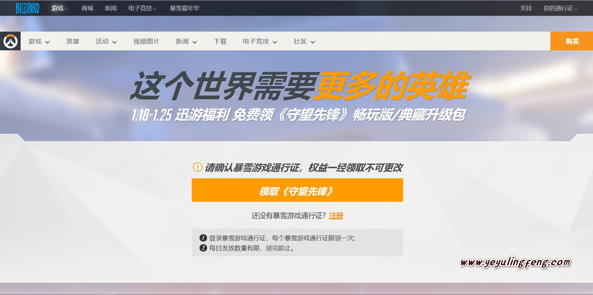The width and height of the screenshot is (593, 295).
Task: Click the 领取《守望先锋》 claim button
Action: 297,190
